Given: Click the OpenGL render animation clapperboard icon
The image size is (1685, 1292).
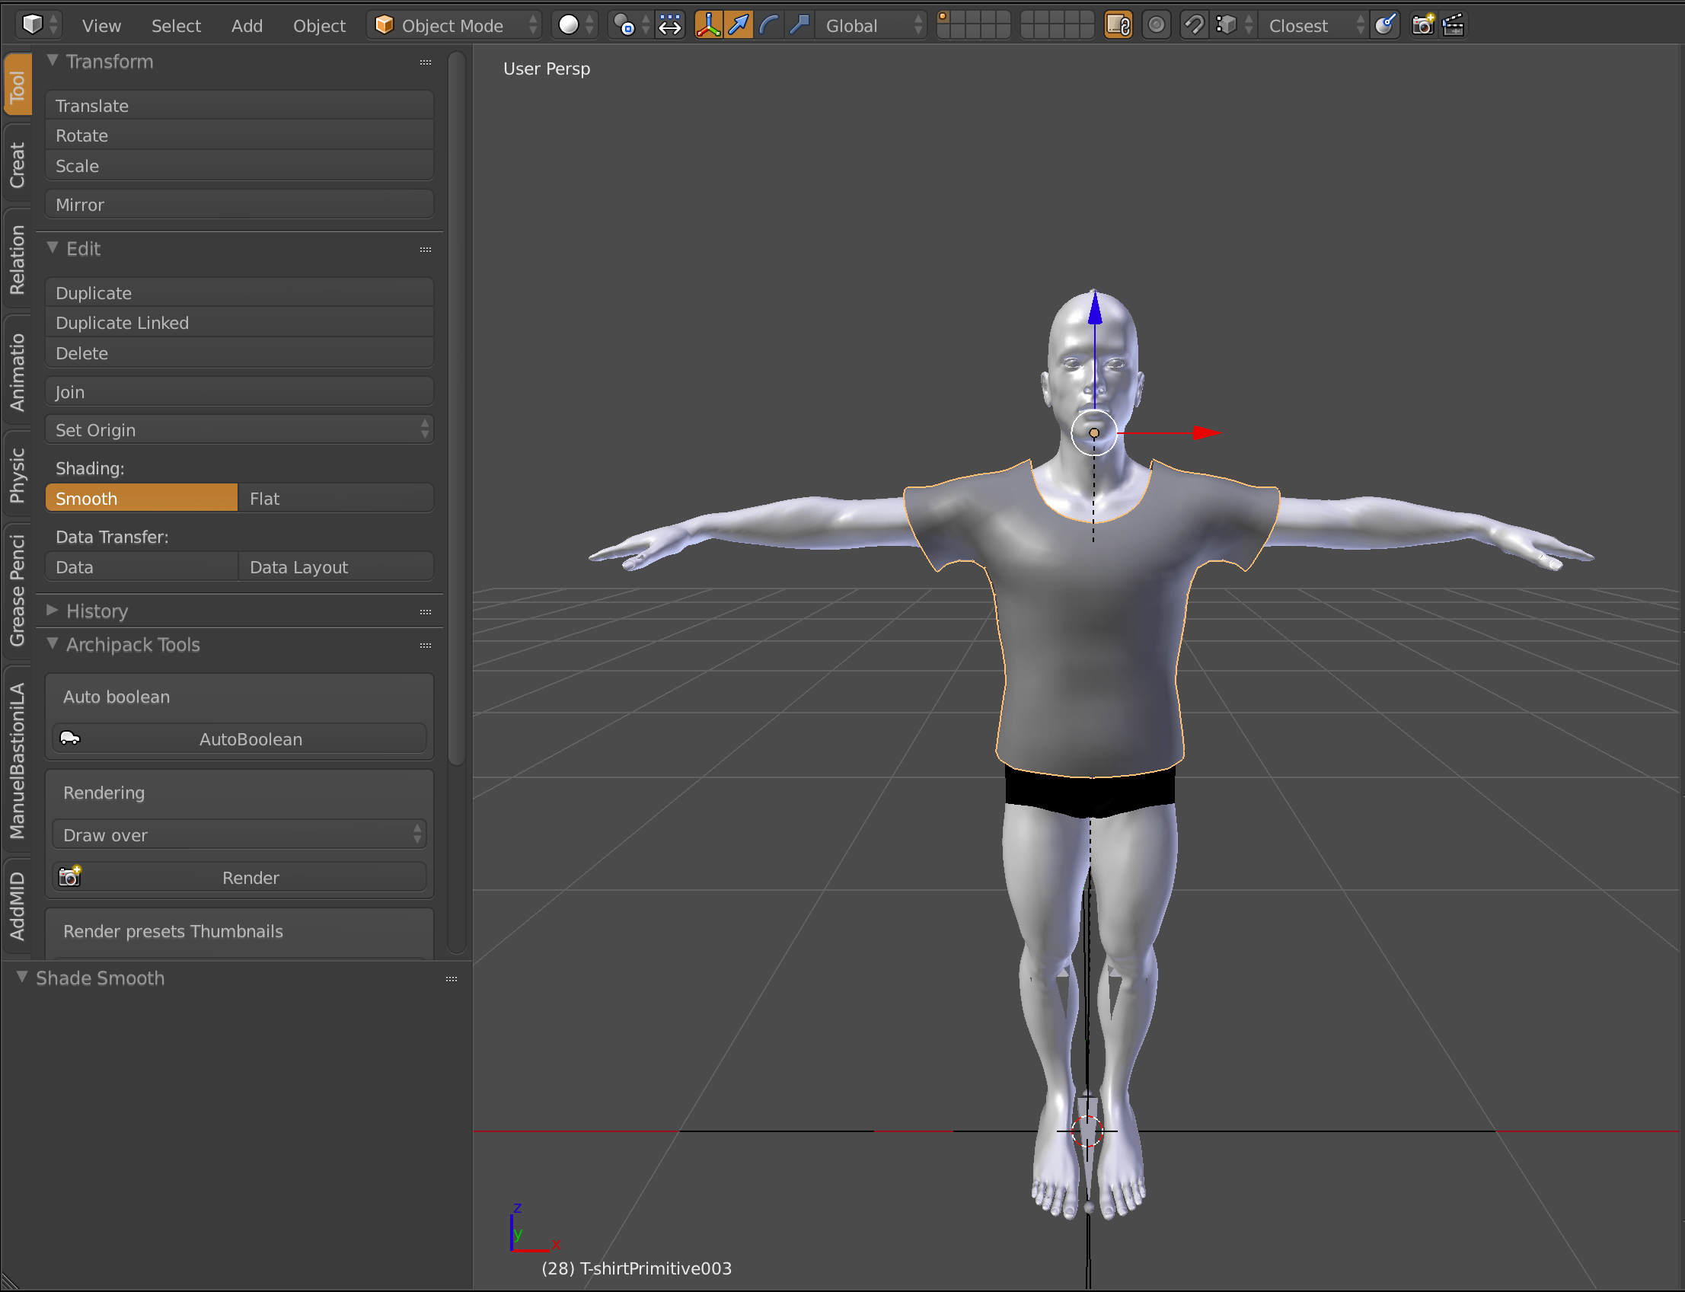Looking at the screenshot, I should click(1453, 25).
